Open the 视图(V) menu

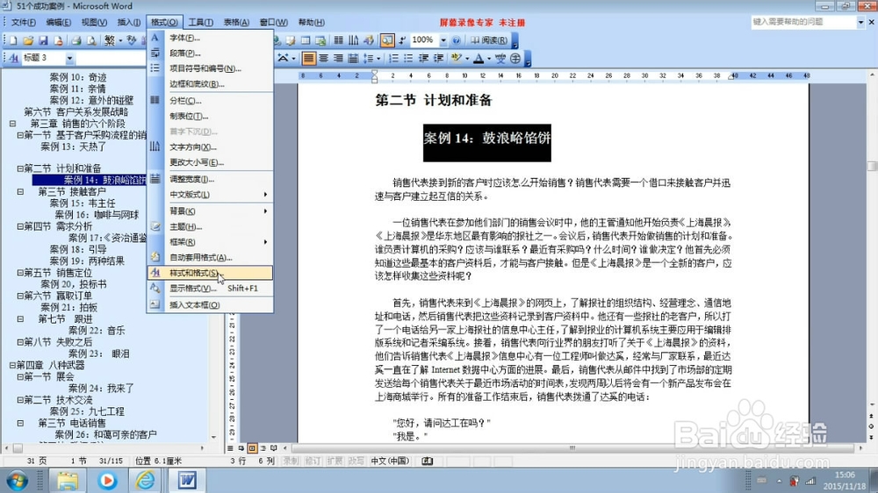click(94, 23)
